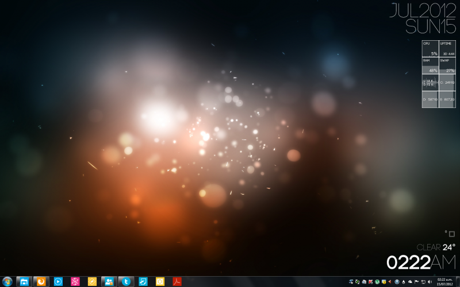The image size is (460, 287).
Task: Click the blue device tray icon
Action: coord(351,282)
